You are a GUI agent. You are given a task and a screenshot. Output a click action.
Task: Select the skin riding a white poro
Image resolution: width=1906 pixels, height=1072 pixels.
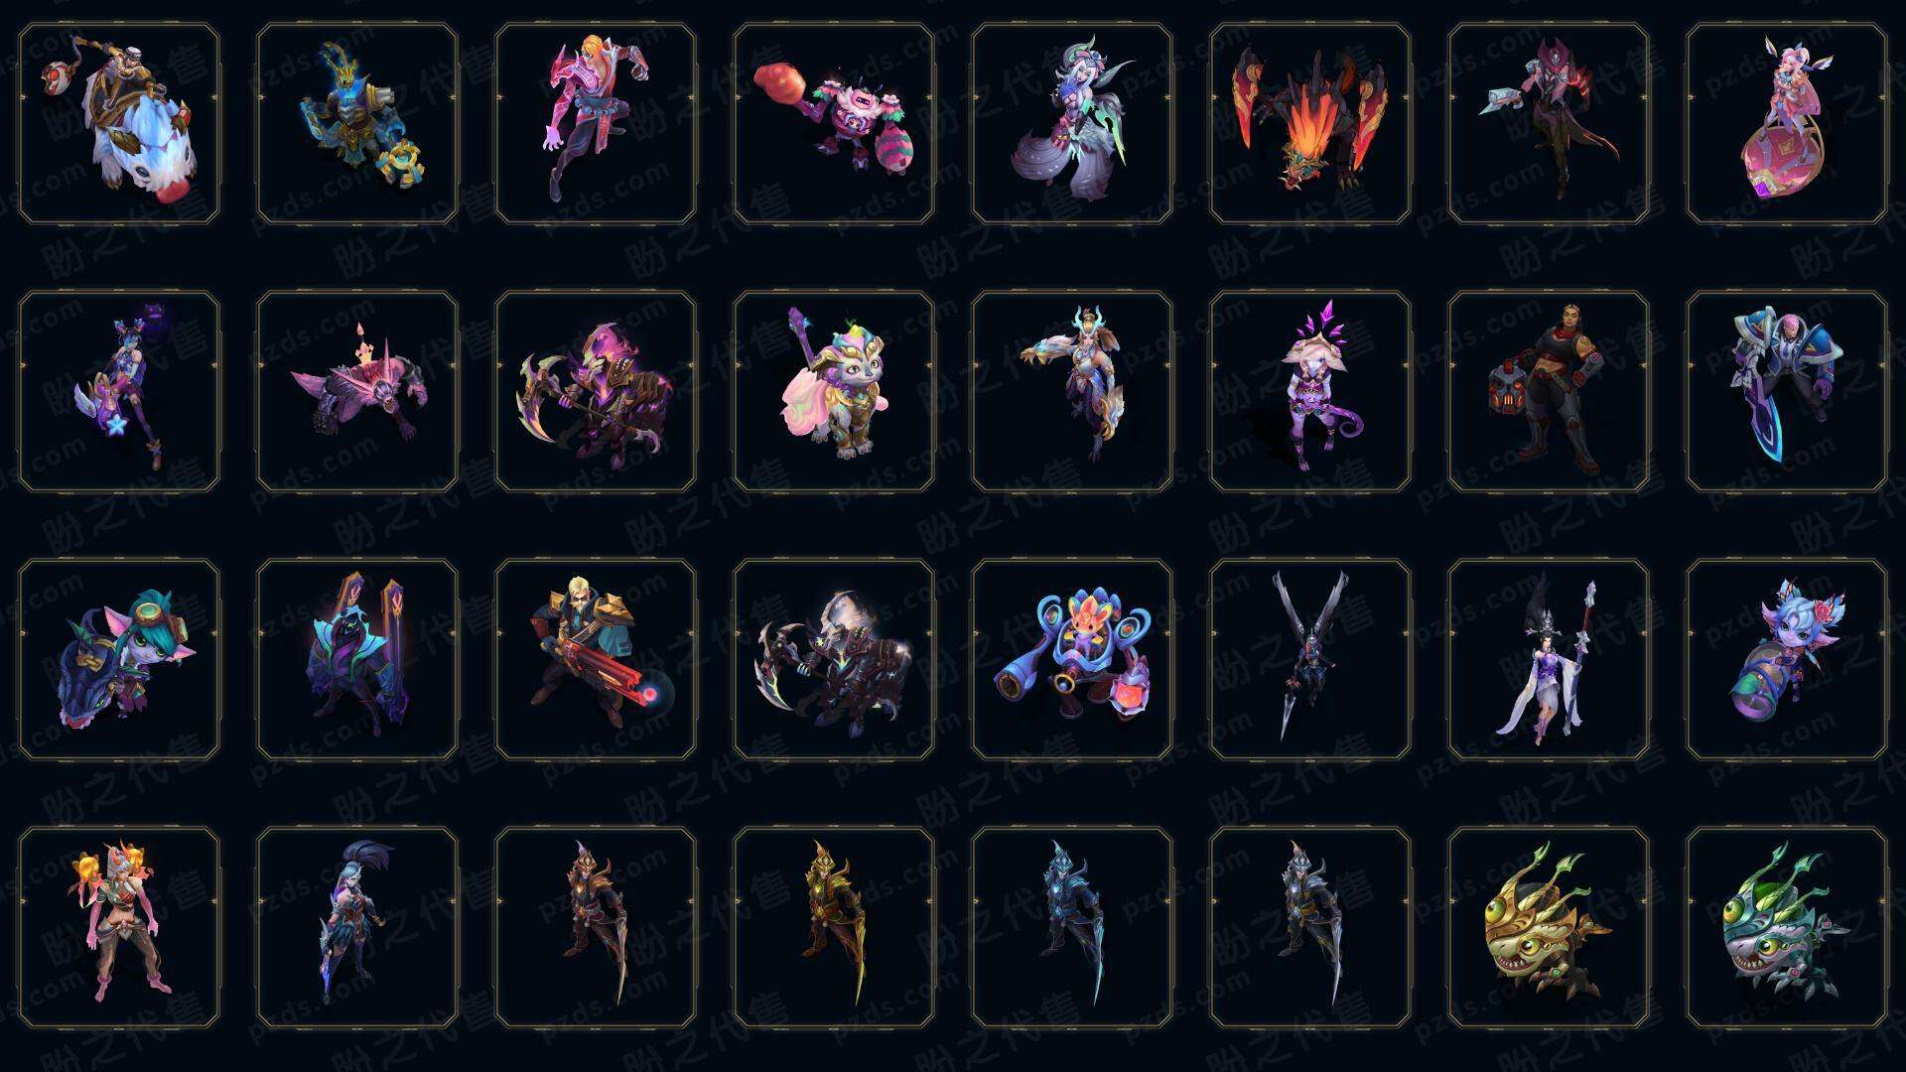click(x=119, y=124)
